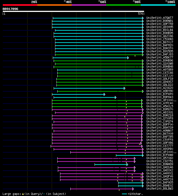Select the UniRef100_Q57X60 label
The image size is (178, 196).
(x=160, y=158)
